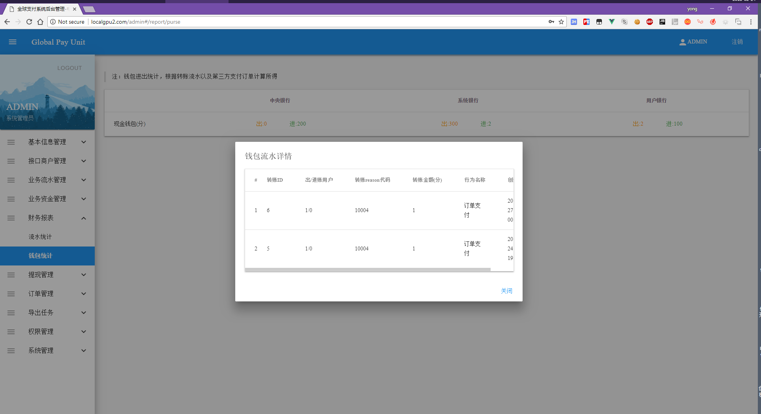The image size is (761, 414).
Task: Click LOGOUT in the sidebar profile card
Action: 69,68
